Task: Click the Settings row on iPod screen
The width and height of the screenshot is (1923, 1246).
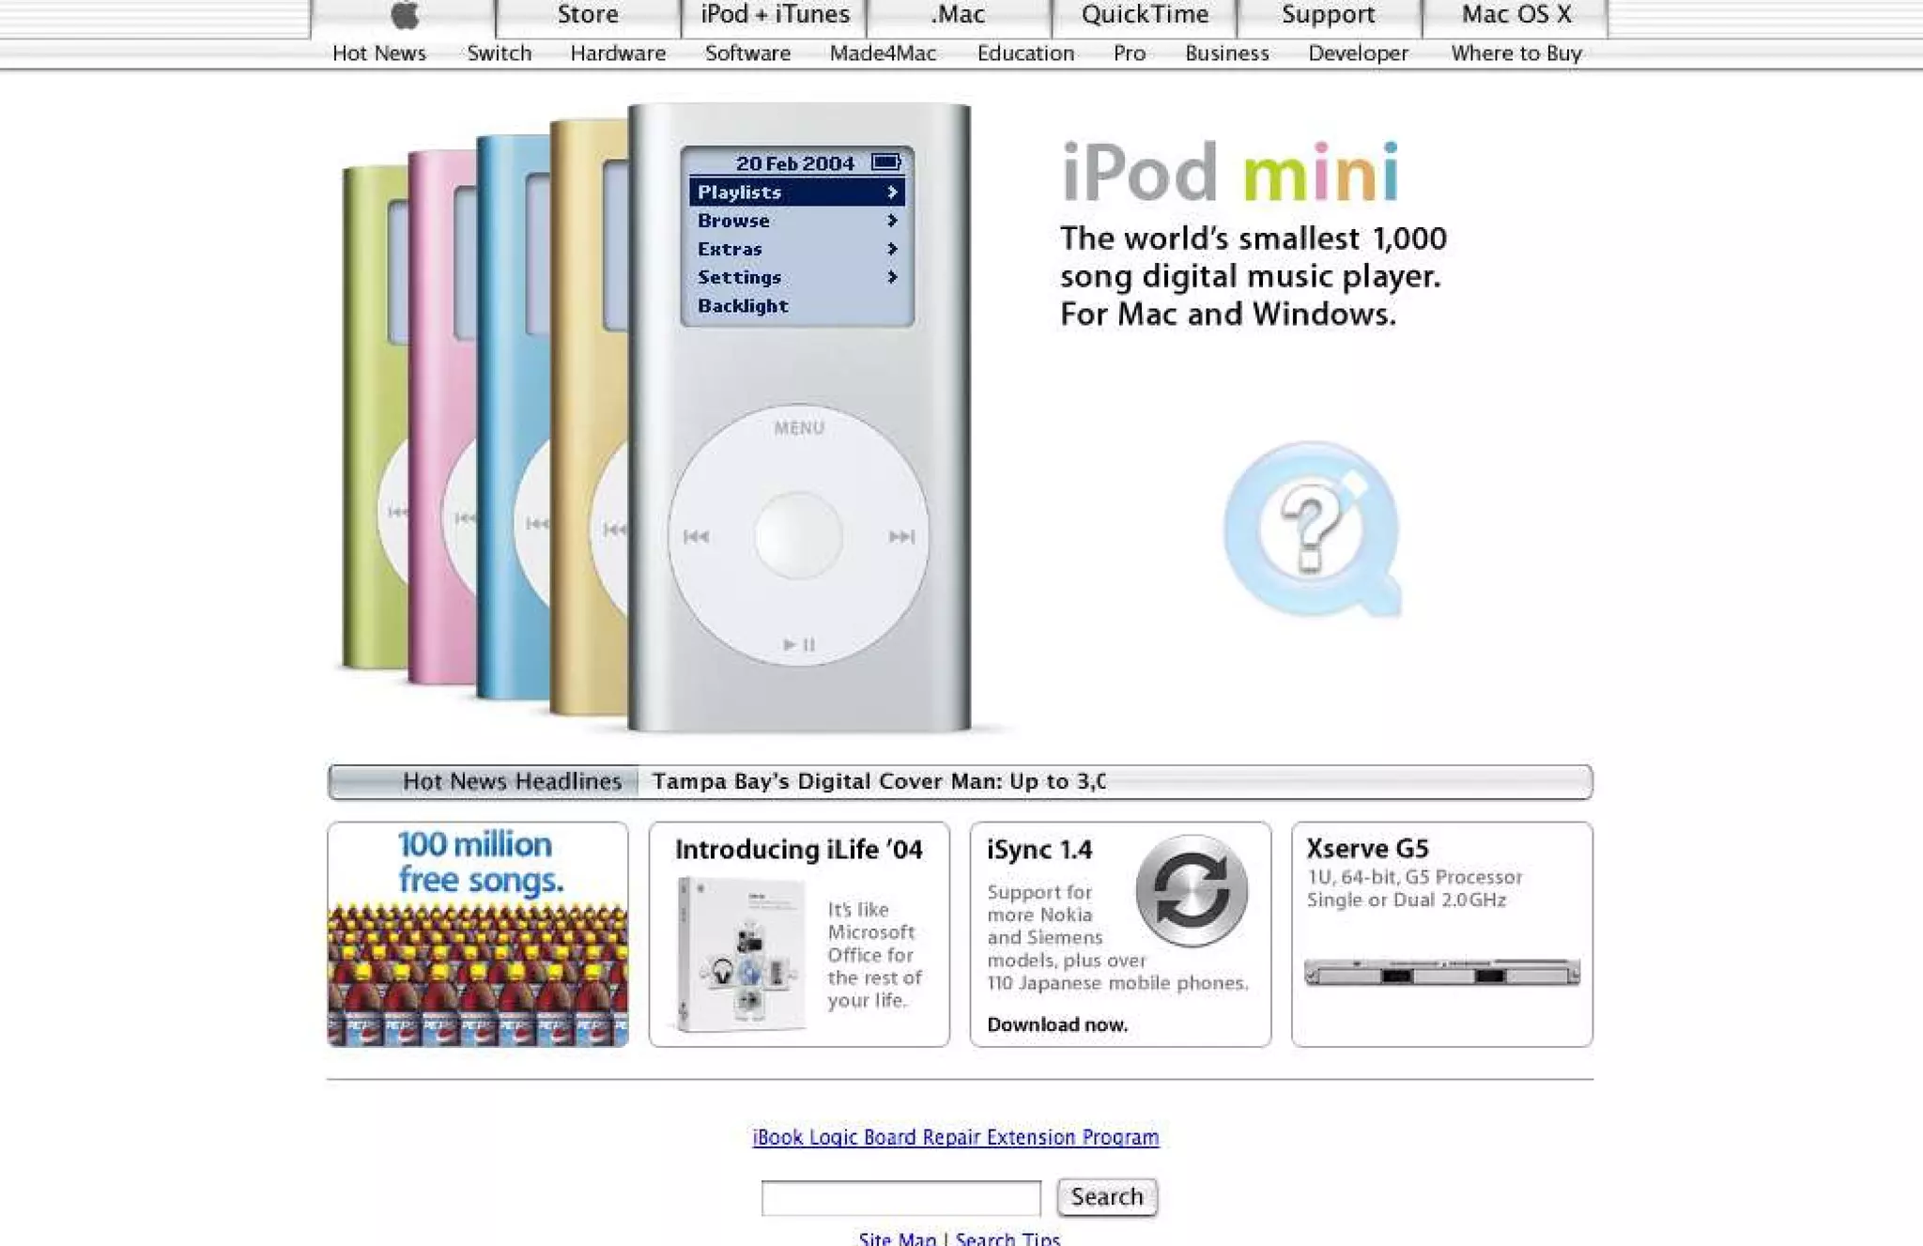Action: click(x=797, y=277)
